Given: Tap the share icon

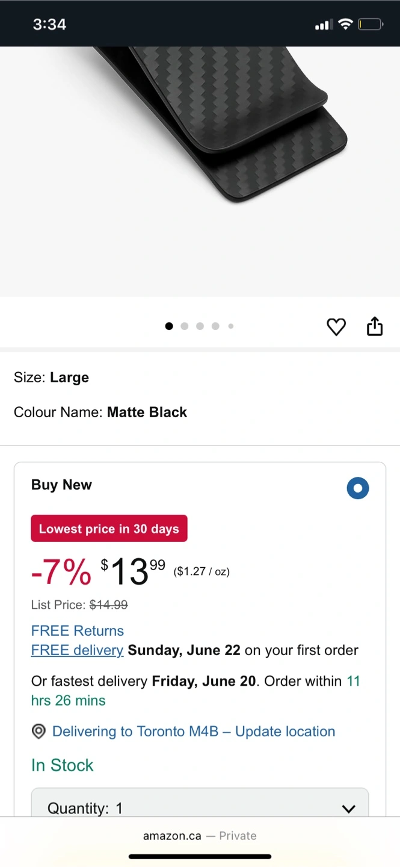Looking at the screenshot, I should [x=375, y=326].
